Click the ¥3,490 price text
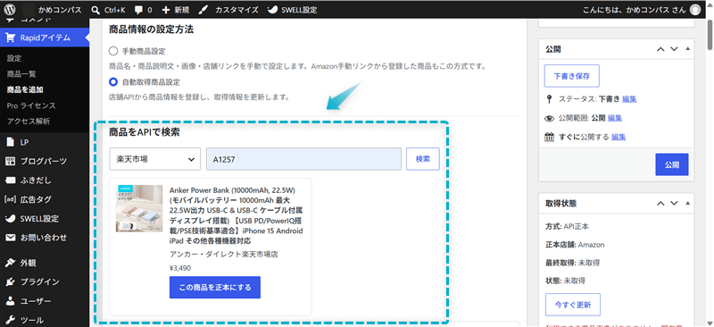The width and height of the screenshot is (714, 327). [x=180, y=268]
